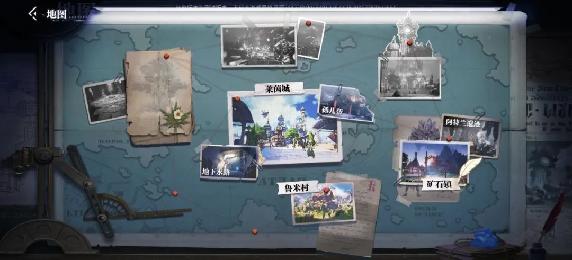
Task: Click the clock tower cutout pin
Action: (x=409, y=43)
